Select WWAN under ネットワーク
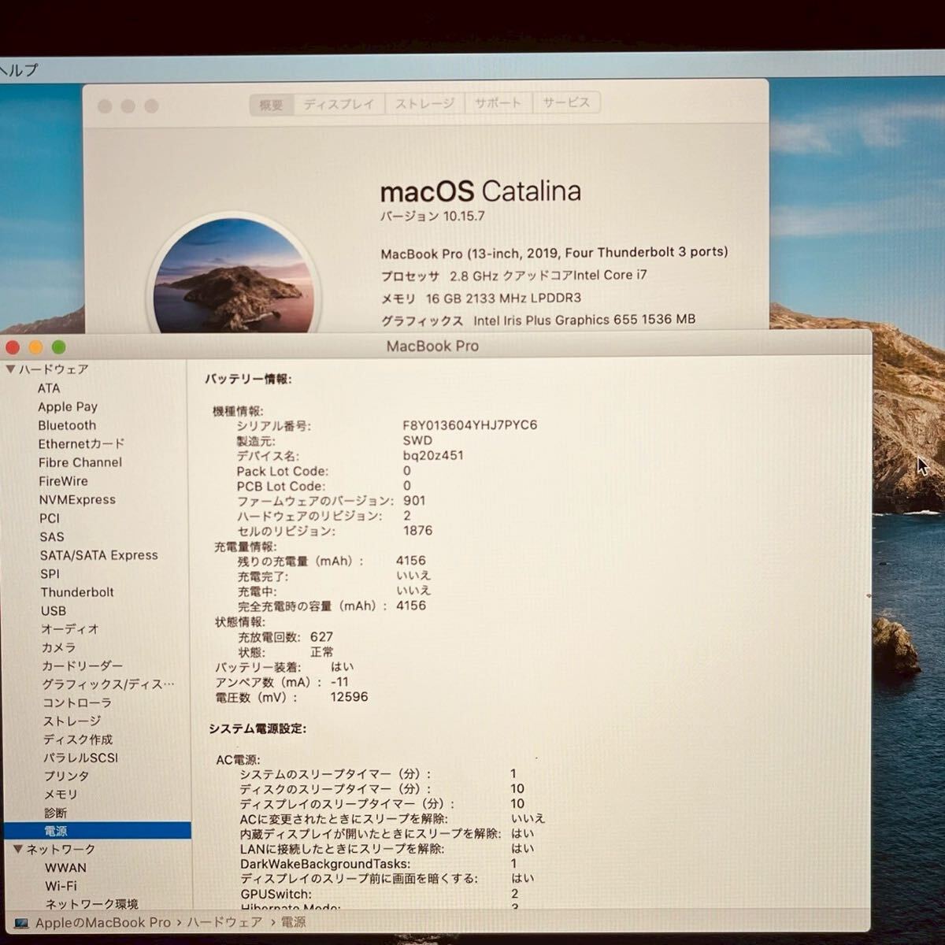The width and height of the screenshot is (945, 945). pos(65,868)
